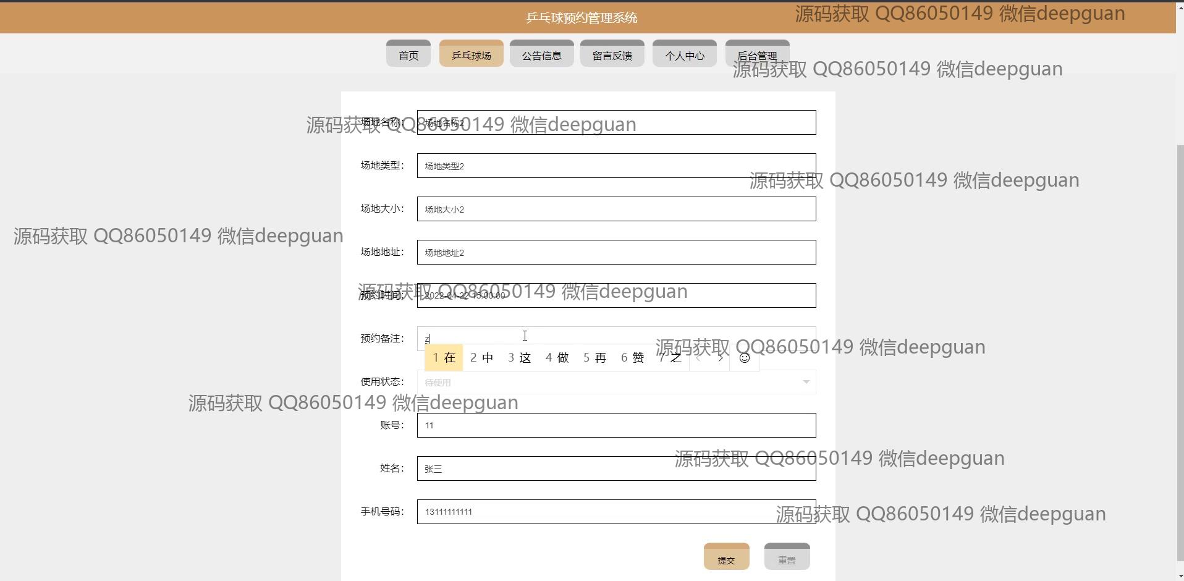Select IME candidate 6 赞
Viewport: 1184px width, 581px height.
tap(632, 358)
